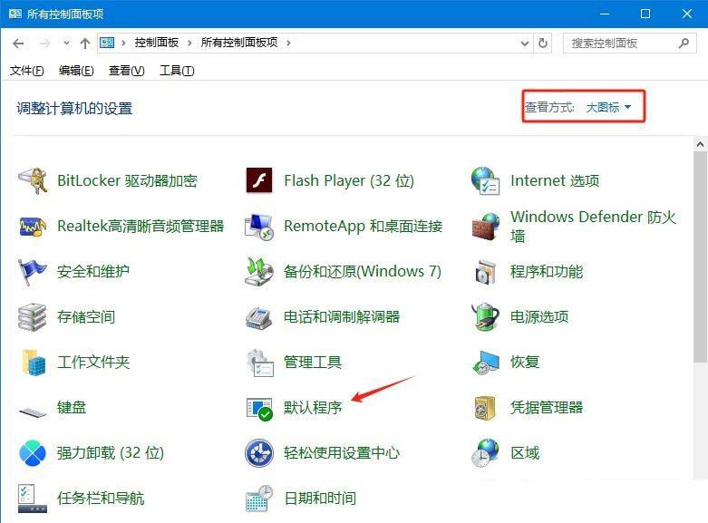This screenshot has width=708, height=523.
Task: Click the 所有控制面板项 breadcrumb
Action: (x=239, y=43)
